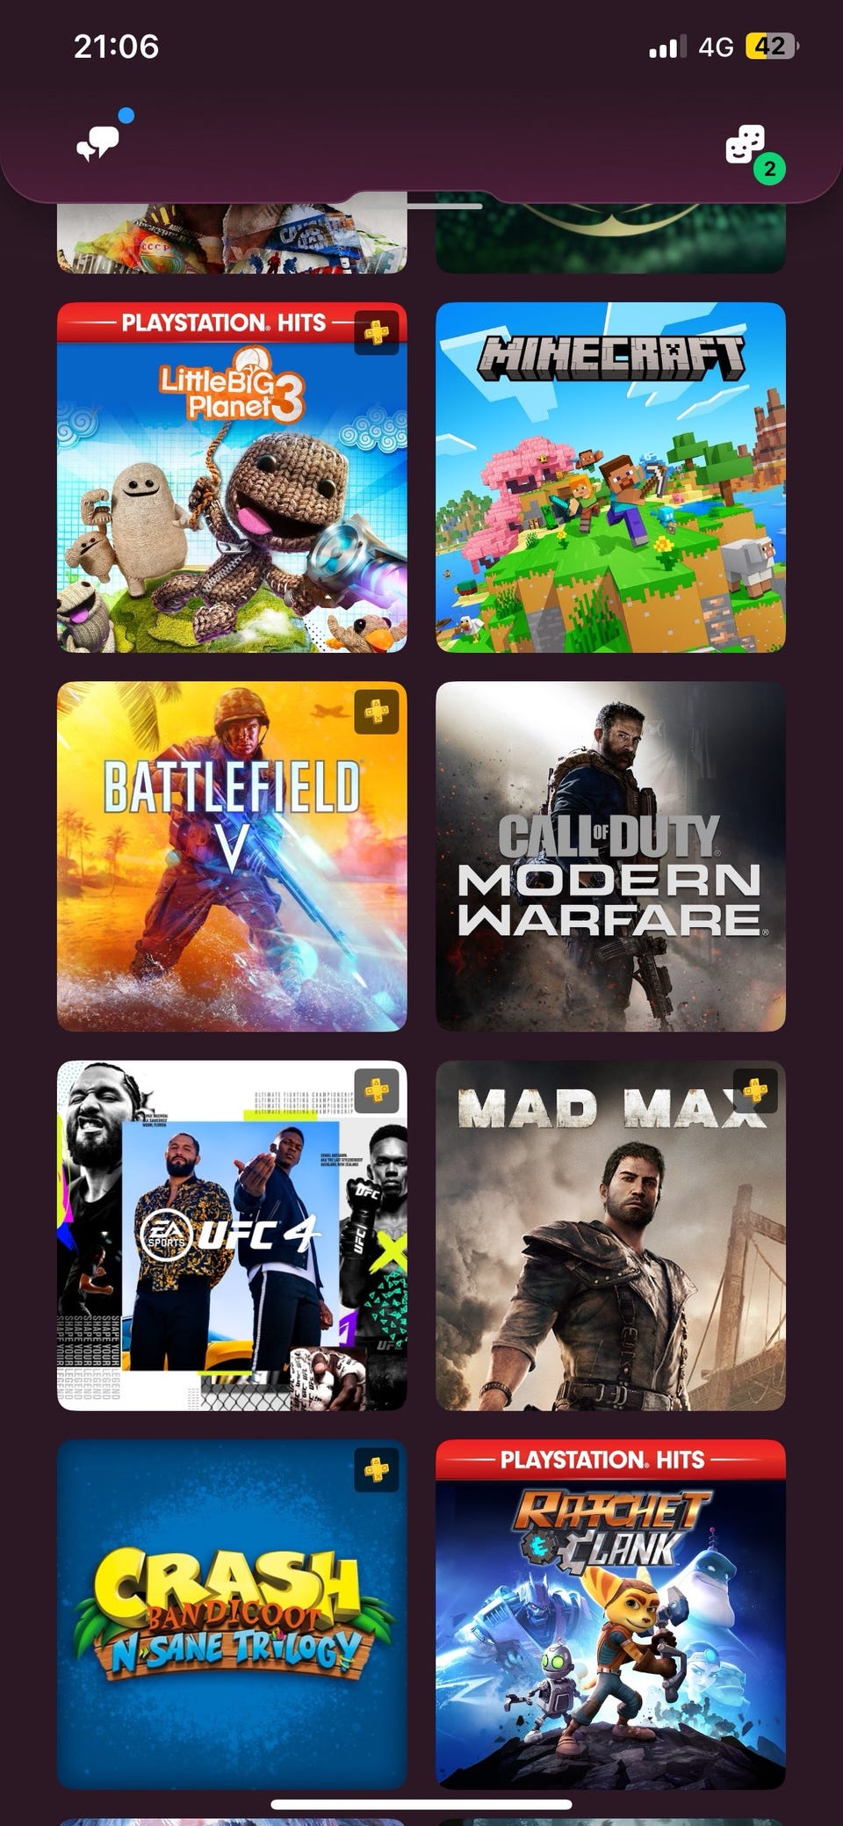Tap the PS Plus badge on Crash Bandicoot

[x=377, y=1469]
